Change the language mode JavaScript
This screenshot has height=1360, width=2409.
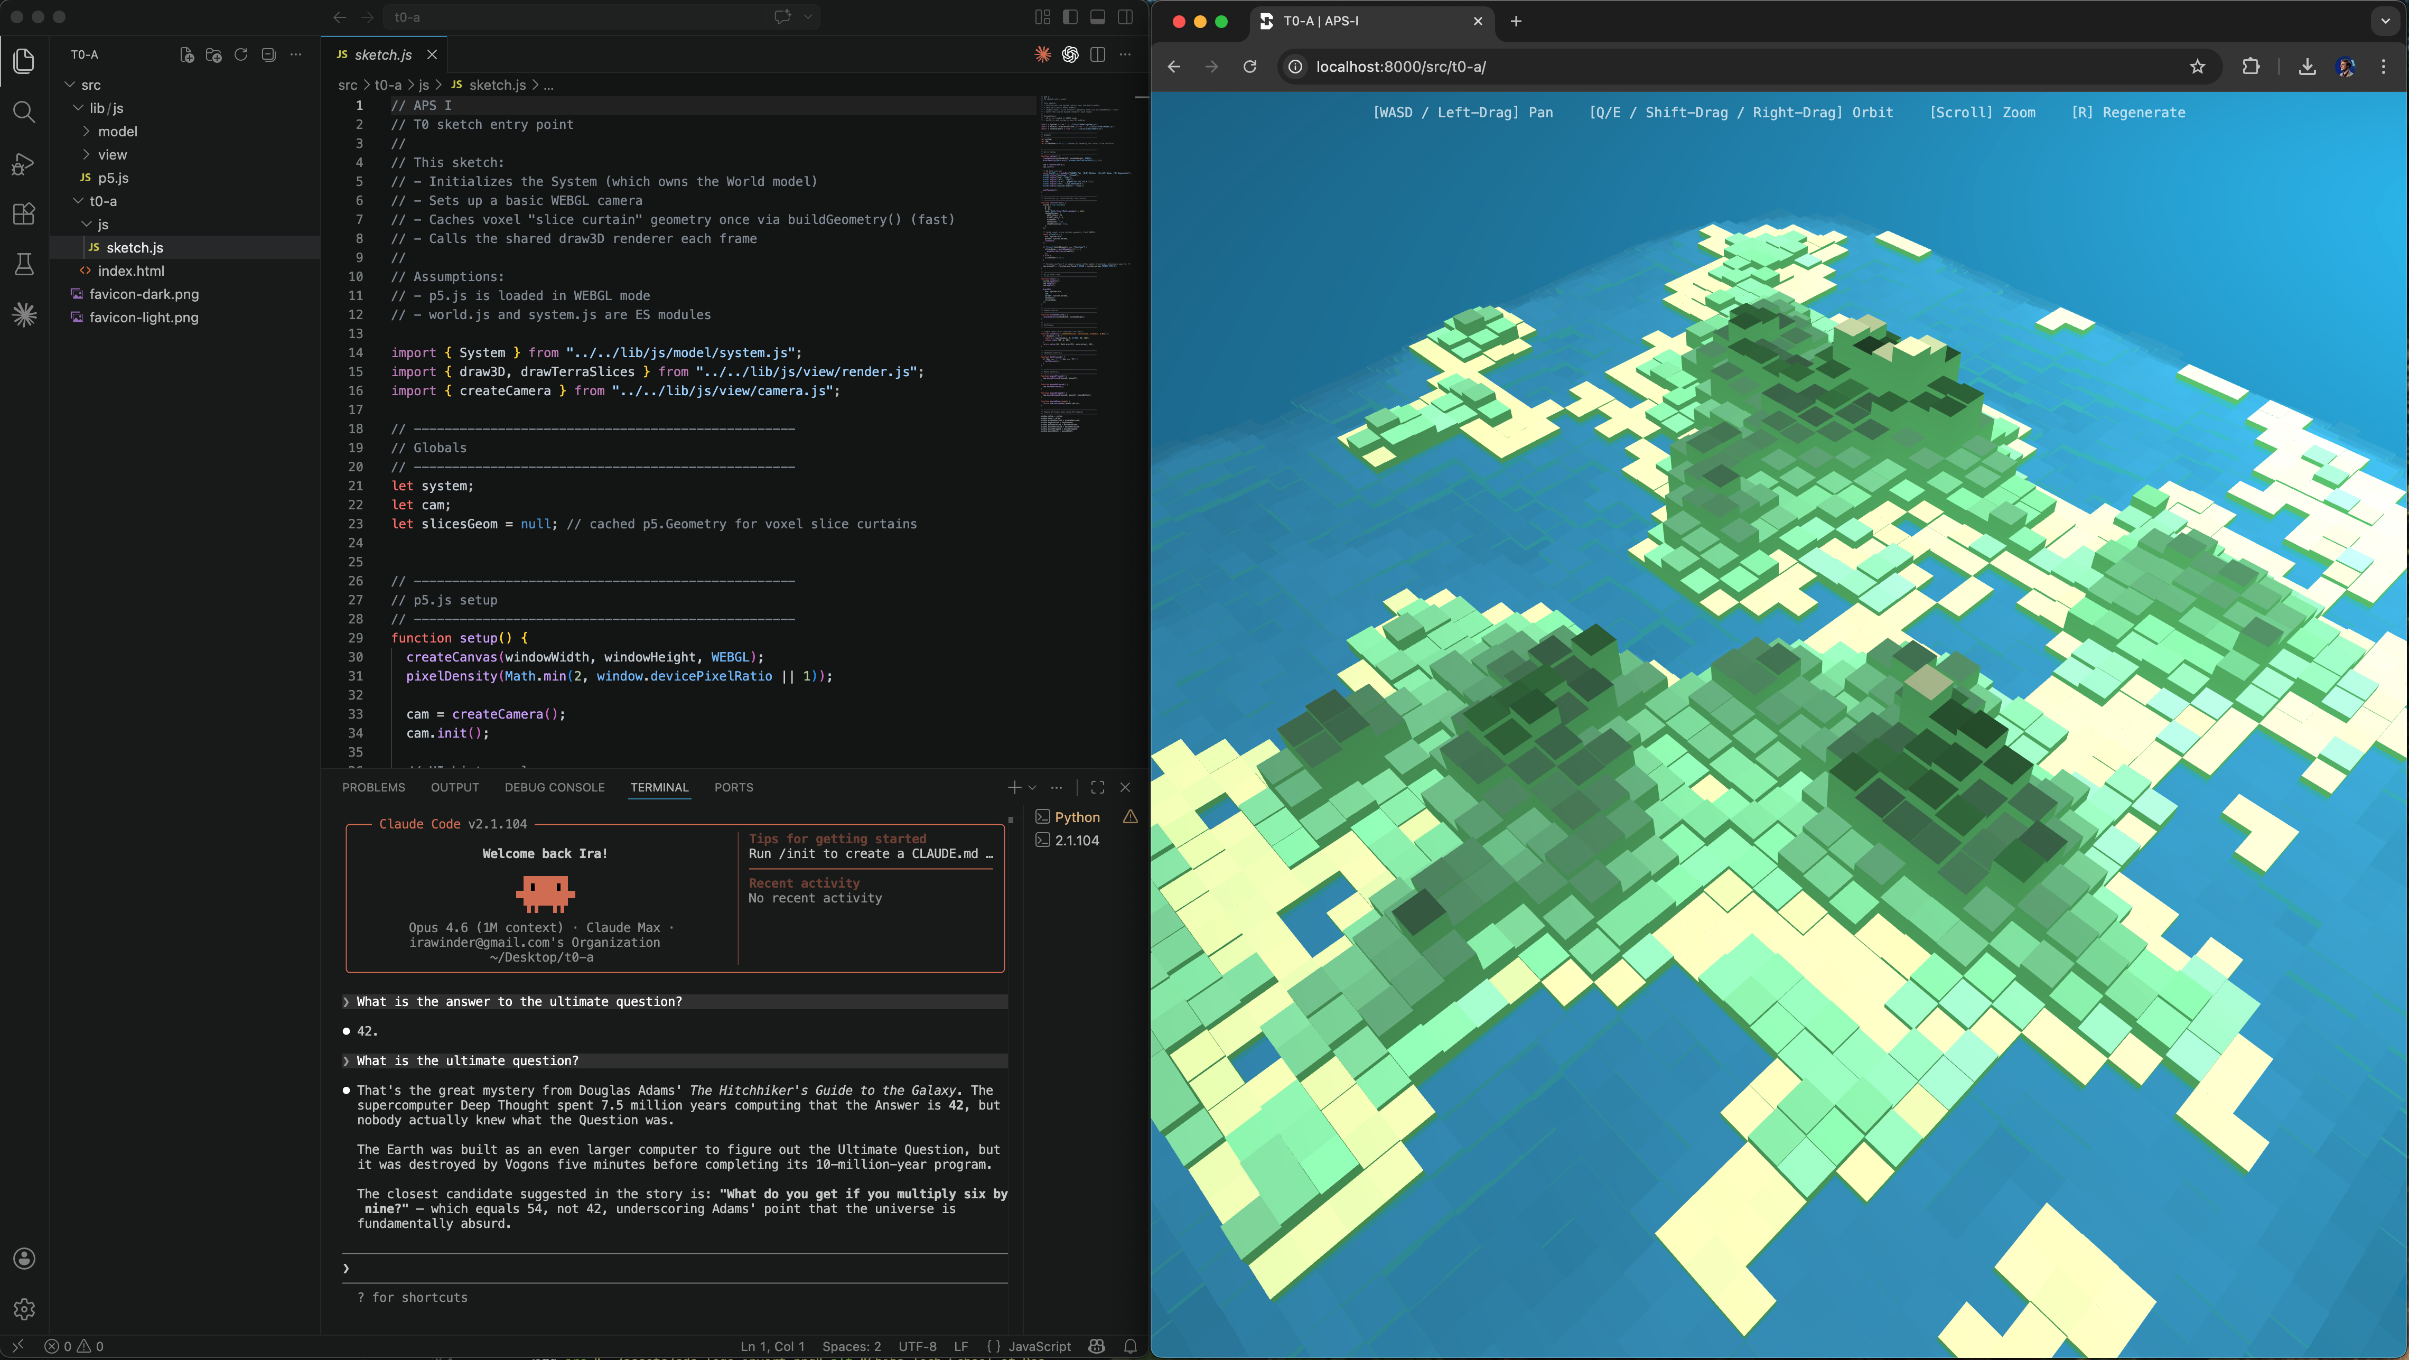1039,1347
